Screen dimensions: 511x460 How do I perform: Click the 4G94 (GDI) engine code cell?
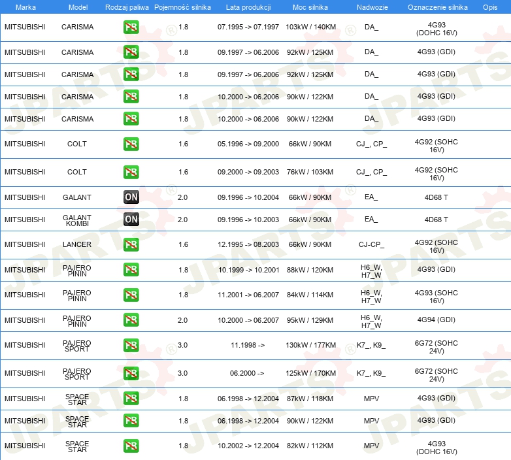coord(437,320)
